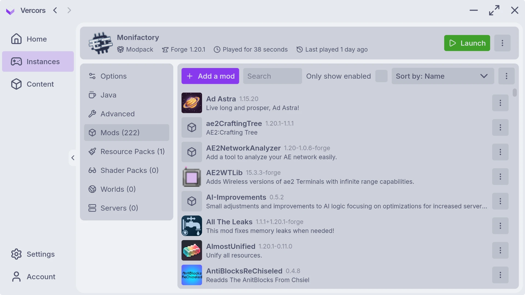
Task: Click the AntiBlocksReChiseled mod icon
Action: click(192, 275)
